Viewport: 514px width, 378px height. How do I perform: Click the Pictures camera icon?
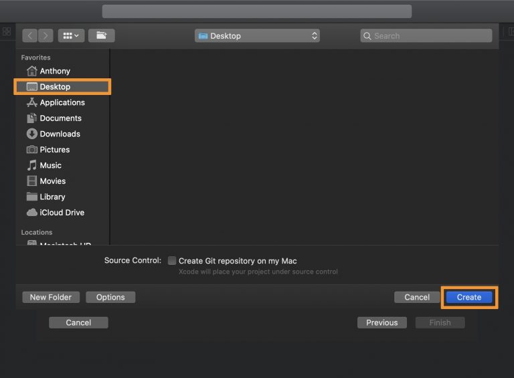tap(32, 150)
